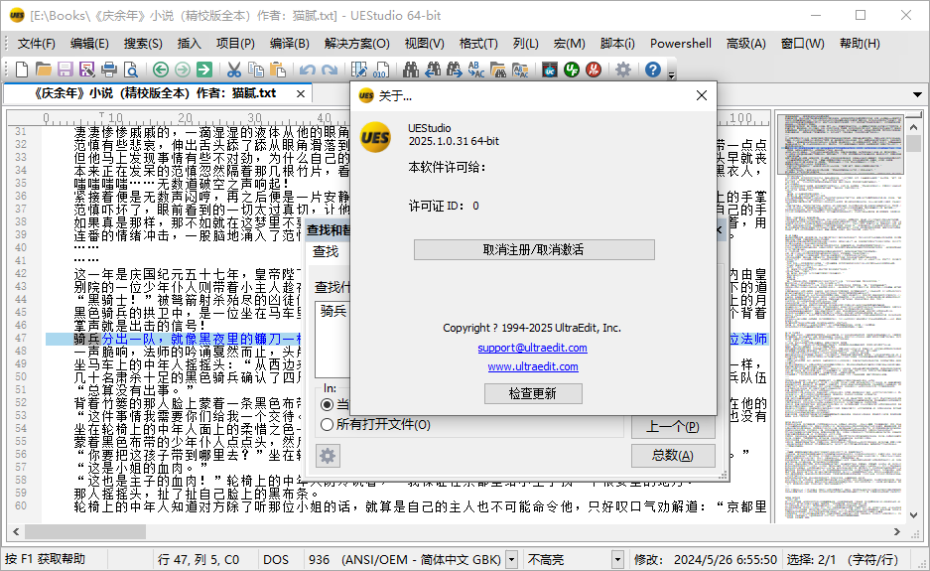Open the 视图(V) menu
The image size is (930, 571).
pyautogui.click(x=424, y=44)
